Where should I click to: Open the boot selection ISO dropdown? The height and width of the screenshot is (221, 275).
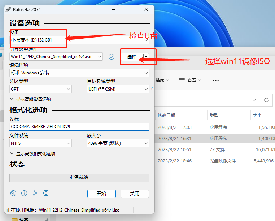click(56, 57)
